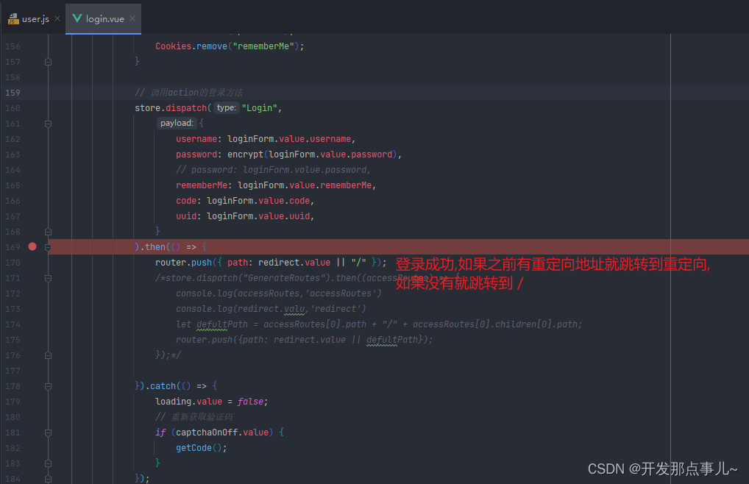749x484 pixels.
Task: Click line number 170 in the gutter
Action: (13, 263)
